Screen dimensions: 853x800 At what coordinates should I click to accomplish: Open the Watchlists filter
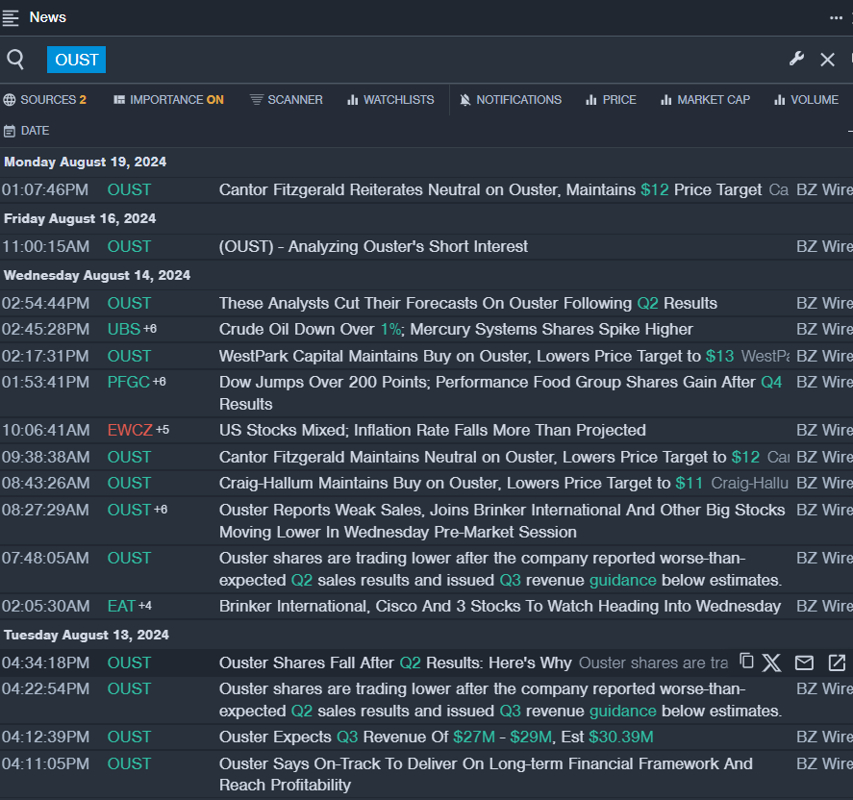389,100
